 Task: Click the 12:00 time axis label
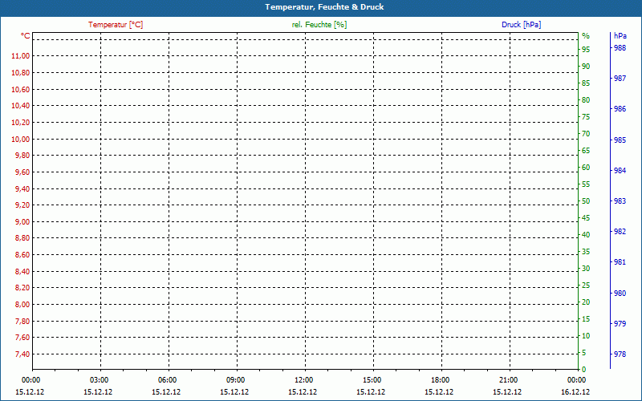(304, 380)
